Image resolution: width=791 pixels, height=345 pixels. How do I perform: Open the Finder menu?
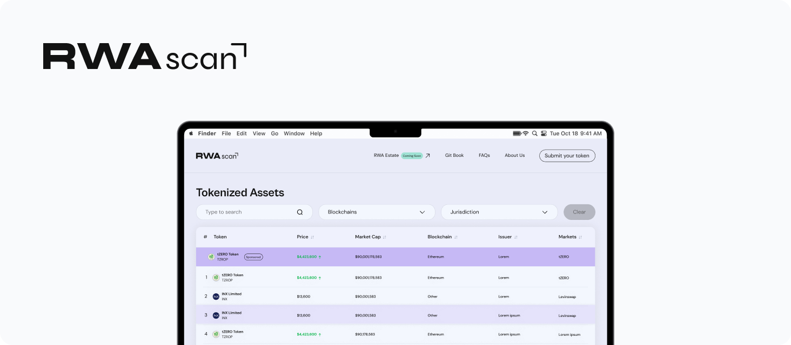(207, 134)
